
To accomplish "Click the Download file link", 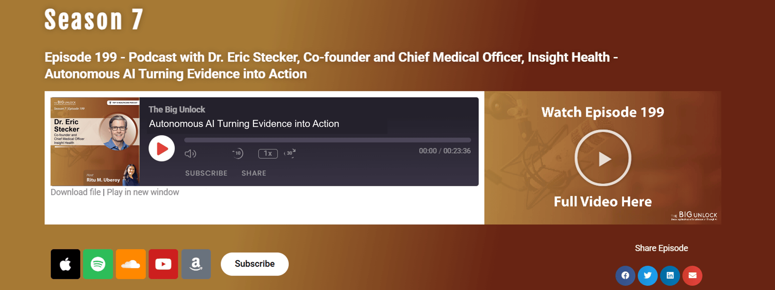I will 76,192.
